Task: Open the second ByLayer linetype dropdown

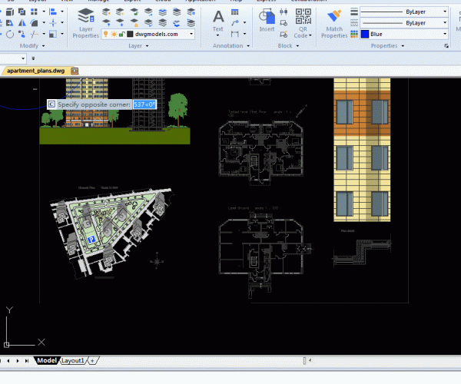Action: click(x=445, y=23)
